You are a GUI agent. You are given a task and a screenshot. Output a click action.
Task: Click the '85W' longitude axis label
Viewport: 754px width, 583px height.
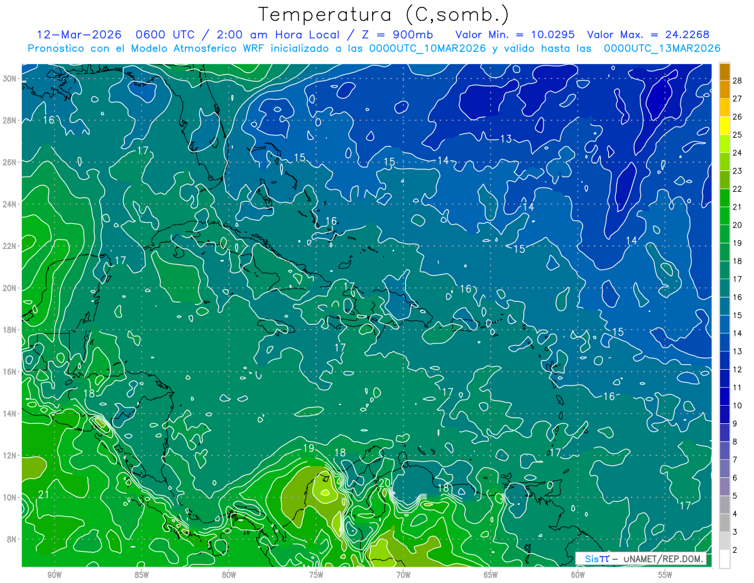click(x=142, y=575)
